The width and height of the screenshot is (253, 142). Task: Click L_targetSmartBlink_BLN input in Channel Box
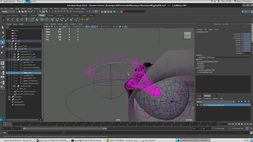(207, 62)
